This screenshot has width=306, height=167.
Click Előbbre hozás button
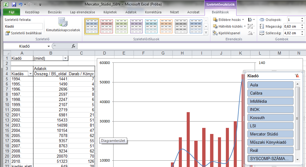(227, 20)
